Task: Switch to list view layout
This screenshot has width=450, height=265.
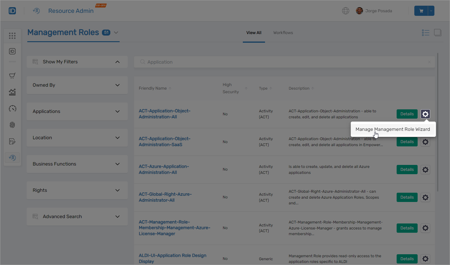Action: pyautogui.click(x=425, y=32)
